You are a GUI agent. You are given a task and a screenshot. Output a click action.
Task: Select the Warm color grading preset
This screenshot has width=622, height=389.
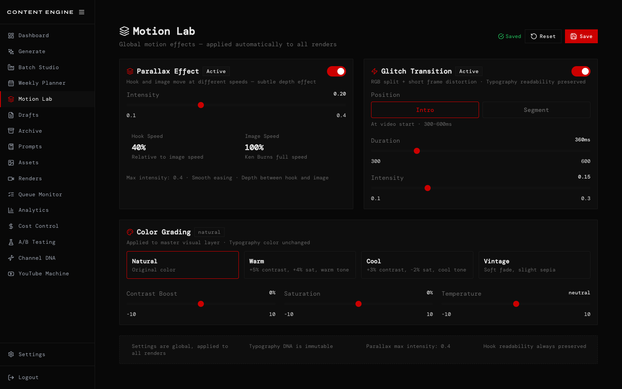pos(300,264)
